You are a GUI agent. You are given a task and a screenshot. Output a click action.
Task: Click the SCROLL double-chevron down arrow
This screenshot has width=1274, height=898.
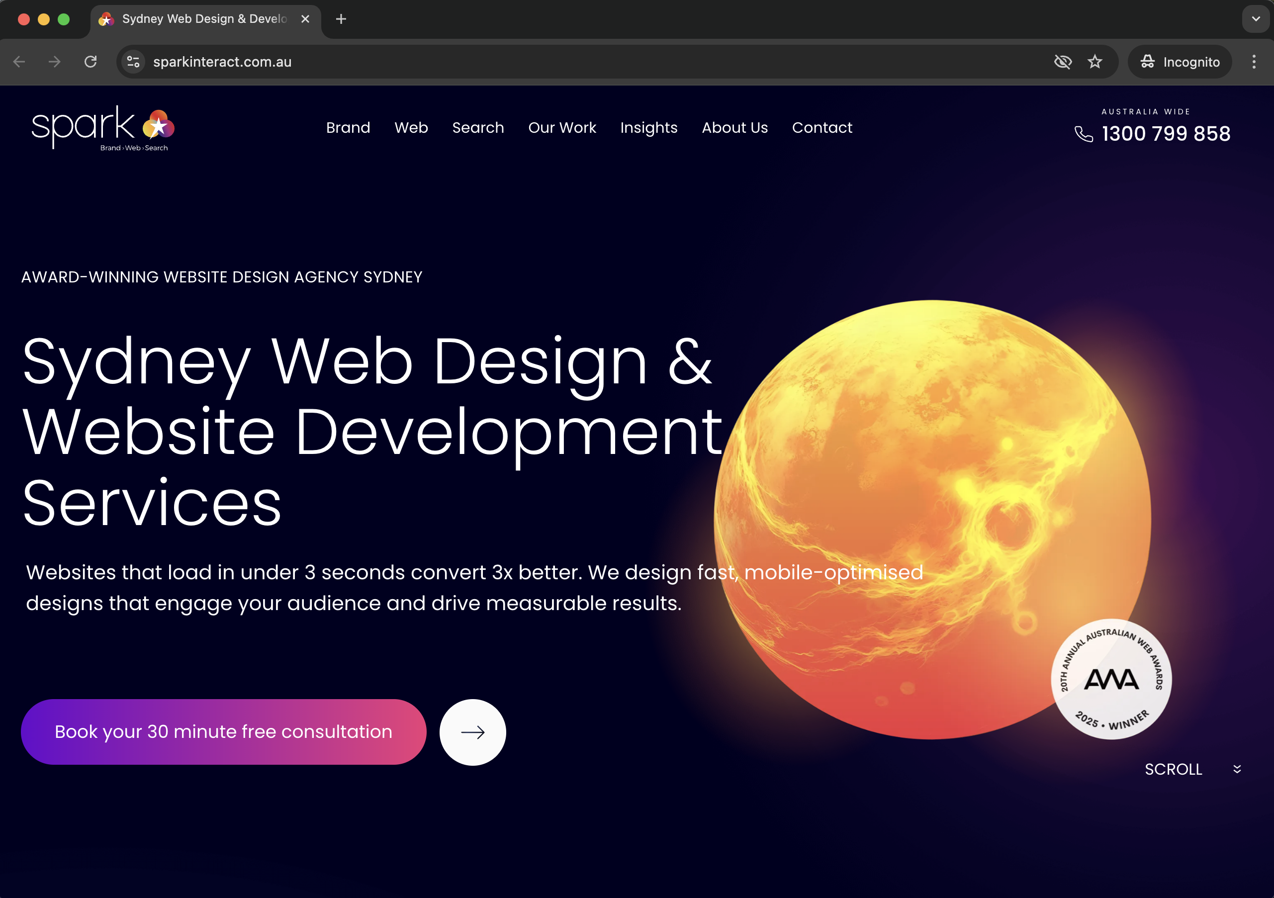(x=1237, y=769)
